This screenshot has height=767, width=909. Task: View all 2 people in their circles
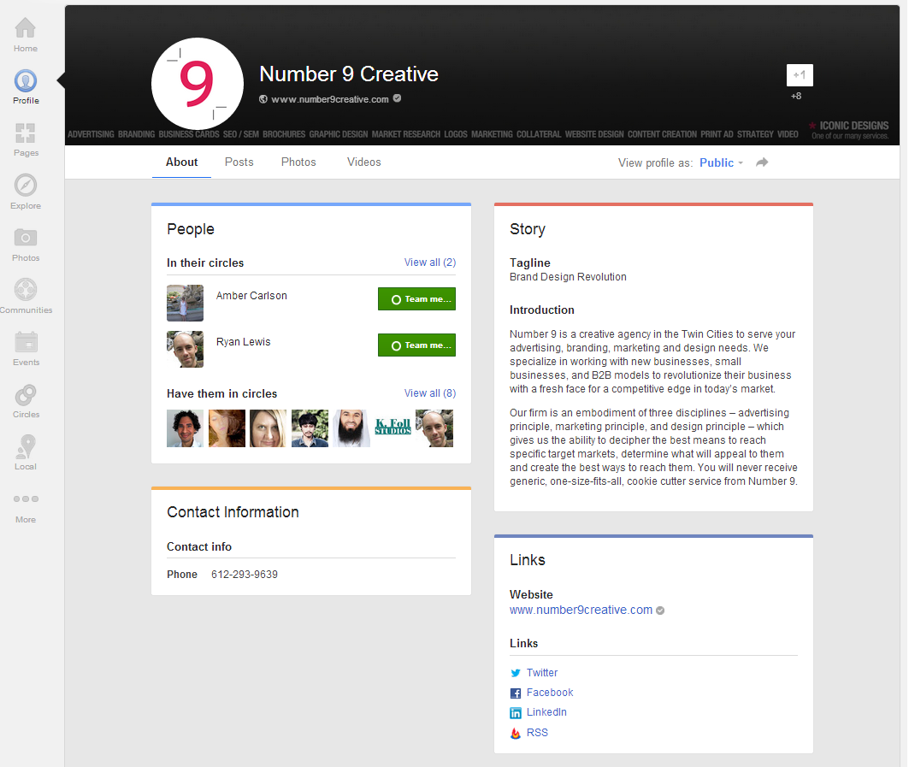[x=430, y=263]
